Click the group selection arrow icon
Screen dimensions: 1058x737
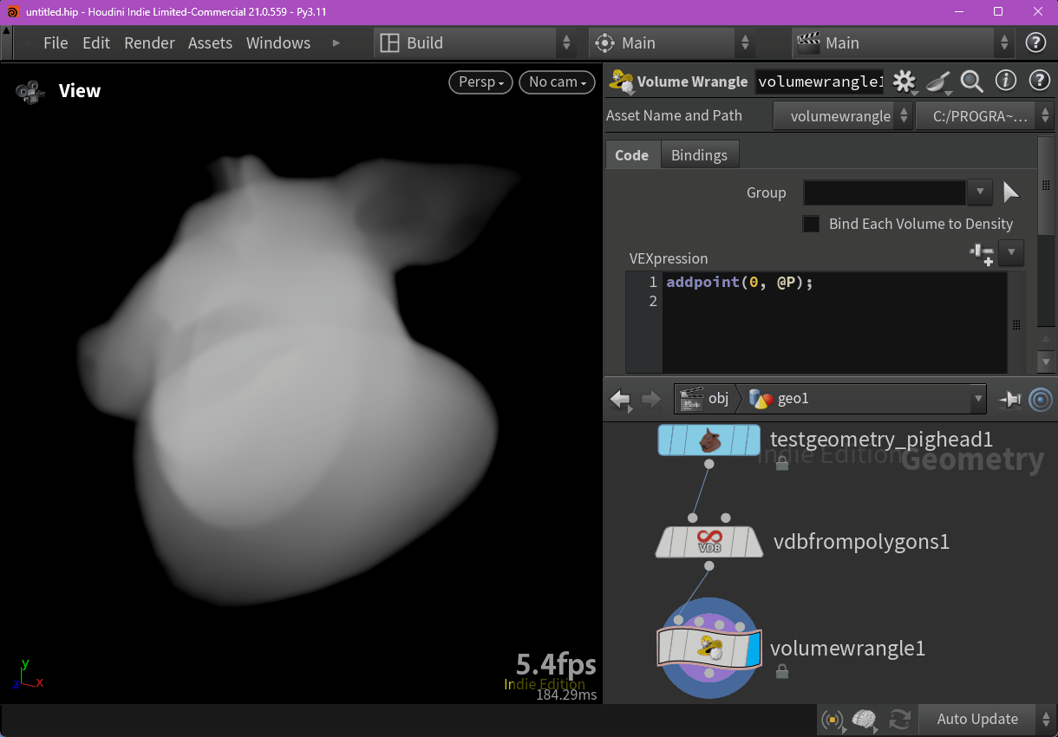1011,192
